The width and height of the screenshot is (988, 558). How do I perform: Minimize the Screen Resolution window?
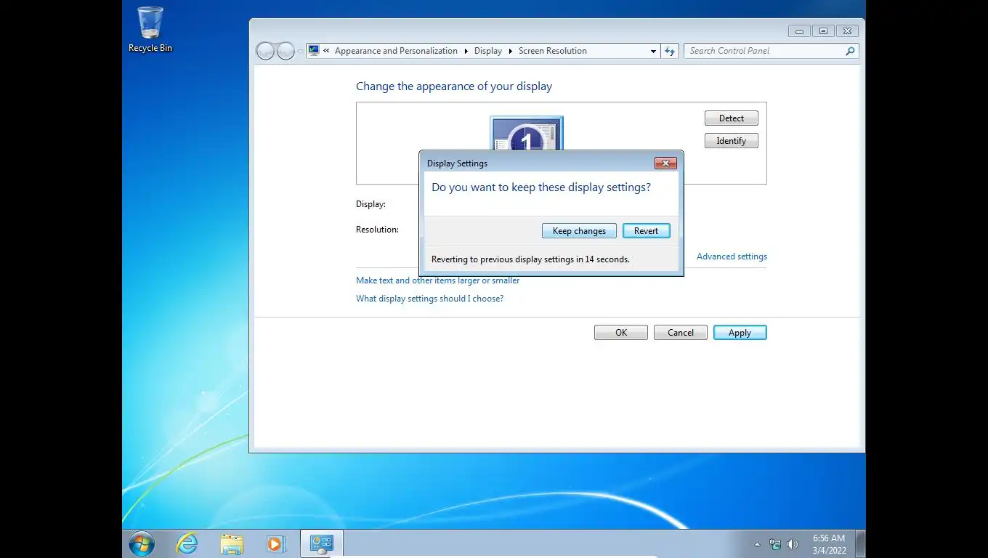(799, 31)
